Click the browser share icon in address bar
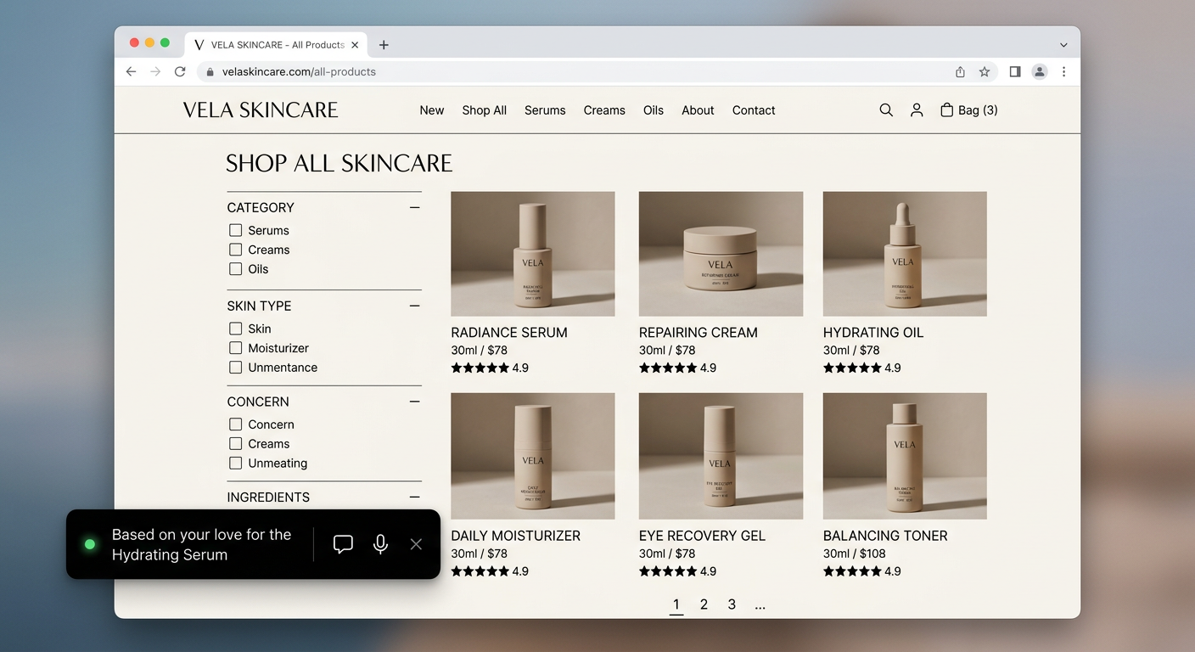1195x652 pixels. click(x=960, y=72)
